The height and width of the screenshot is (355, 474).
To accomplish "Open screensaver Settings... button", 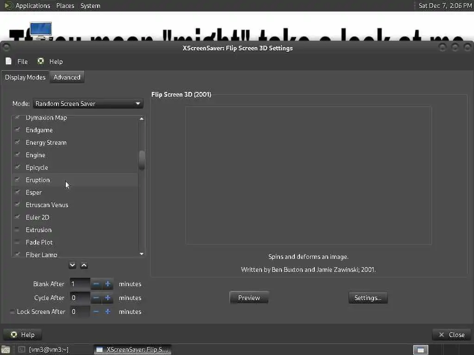I will point(368,298).
